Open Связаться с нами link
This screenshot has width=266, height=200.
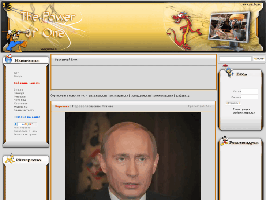tap(26, 131)
